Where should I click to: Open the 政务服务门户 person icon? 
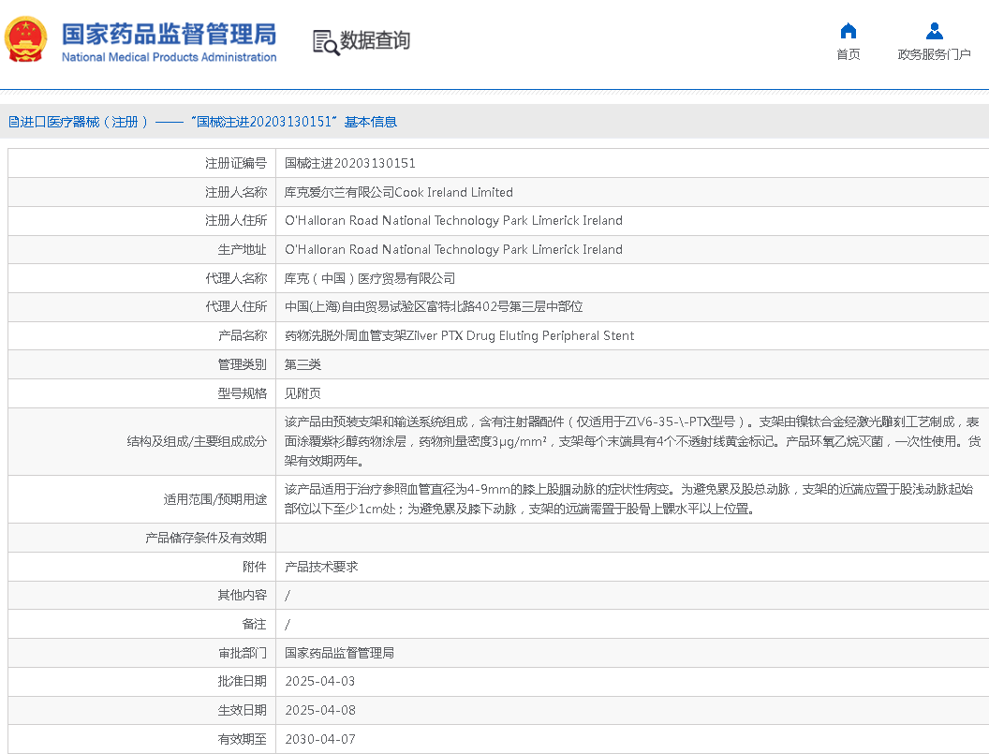(x=934, y=31)
